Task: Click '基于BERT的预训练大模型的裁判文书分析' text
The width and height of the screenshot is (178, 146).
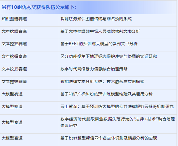Action: [99, 44]
